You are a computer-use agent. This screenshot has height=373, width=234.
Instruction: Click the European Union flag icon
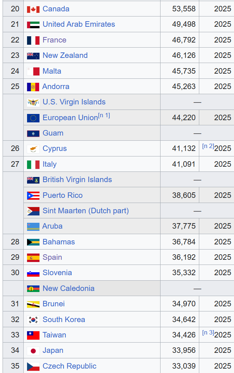click(33, 118)
